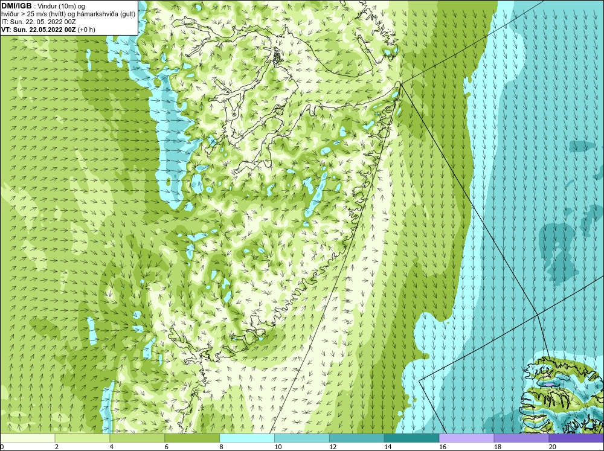This screenshot has width=604, height=451.
Task: Click the 12–14 m/s teal swatch
Action: coord(357,438)
